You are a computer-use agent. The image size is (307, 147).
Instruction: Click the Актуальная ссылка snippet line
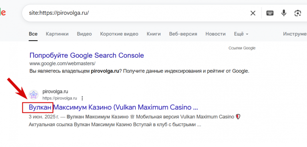pyautogui.click(x=115, y=125)
